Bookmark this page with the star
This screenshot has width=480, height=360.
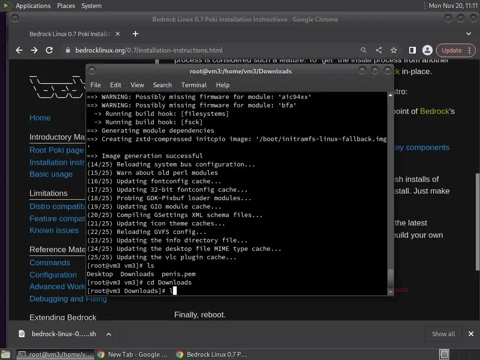(394, 50)
